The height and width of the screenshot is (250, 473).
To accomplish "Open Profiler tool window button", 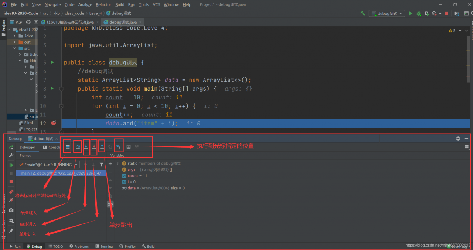I will coord(128,246).
